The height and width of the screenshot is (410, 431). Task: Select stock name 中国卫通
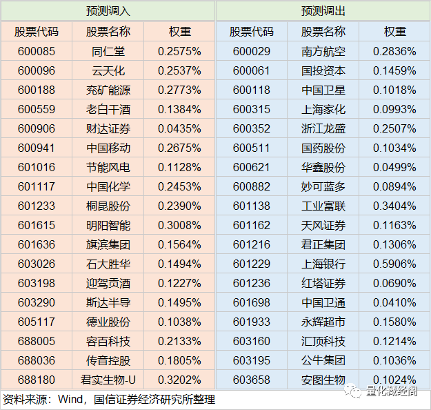(x=323, y=303)
